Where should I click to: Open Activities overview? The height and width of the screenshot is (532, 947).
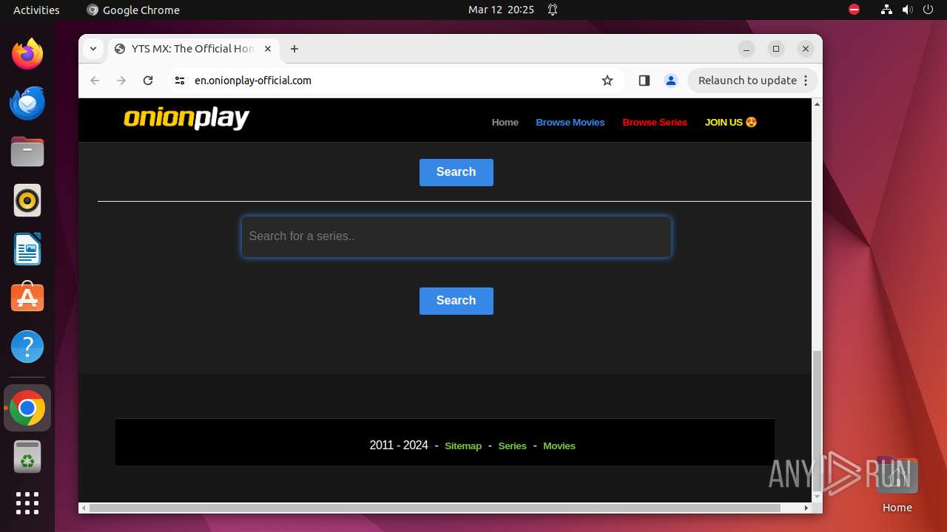coord(36,10)
